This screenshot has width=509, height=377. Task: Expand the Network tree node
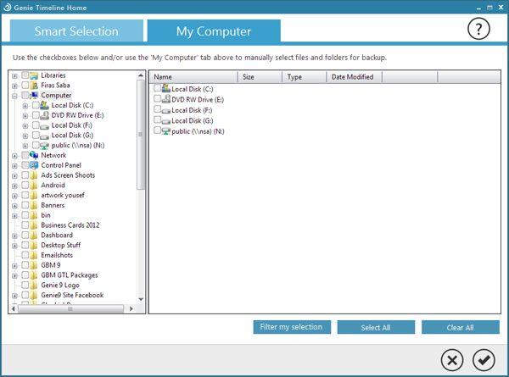point(14,156)
